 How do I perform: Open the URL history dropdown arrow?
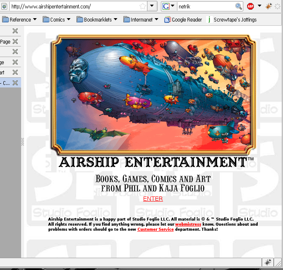point(154,6)
